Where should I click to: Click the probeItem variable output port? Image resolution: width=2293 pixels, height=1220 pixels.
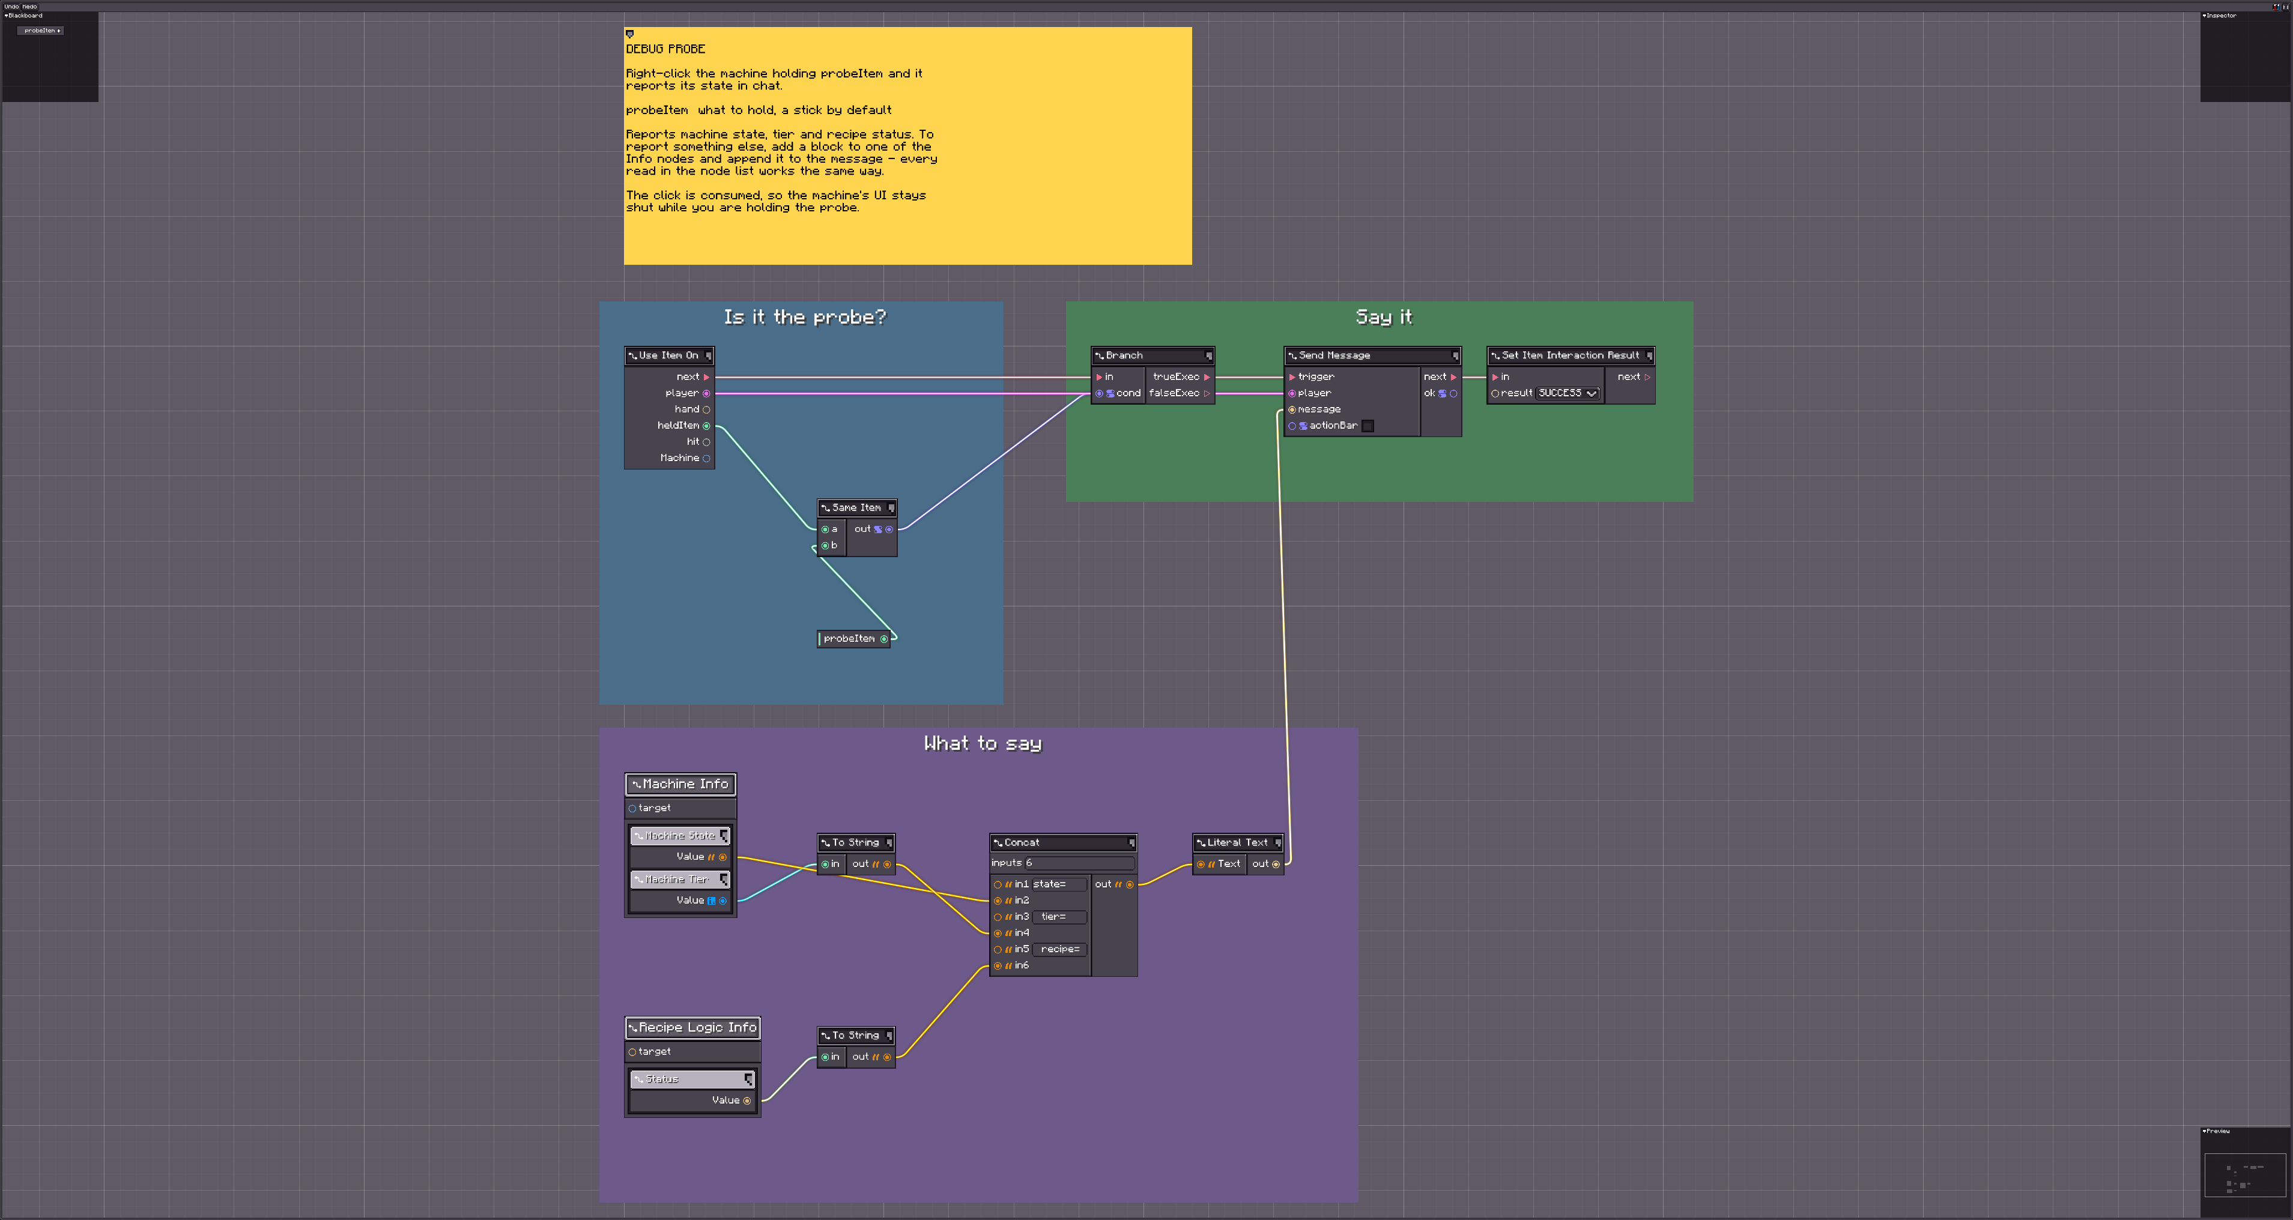pos(884,639)
